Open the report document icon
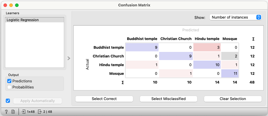The width and height of the screenshot is (268, 116). coord(13,112)
